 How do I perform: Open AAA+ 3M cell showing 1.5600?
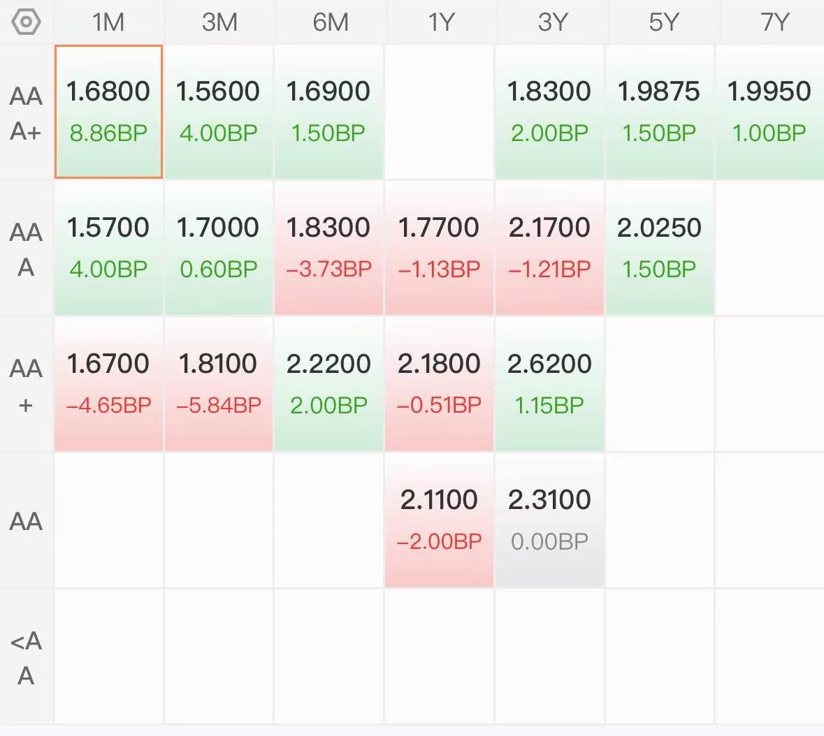coord(219,112)
